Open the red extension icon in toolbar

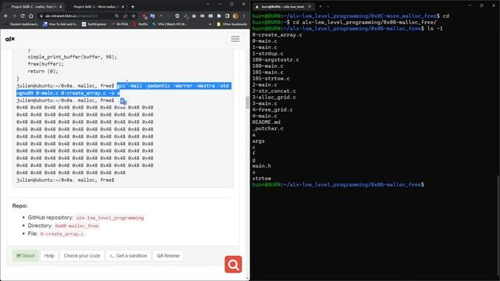pos(145,16)
